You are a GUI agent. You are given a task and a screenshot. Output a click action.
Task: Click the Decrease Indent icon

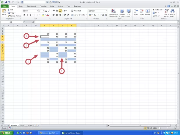[65, 15]
